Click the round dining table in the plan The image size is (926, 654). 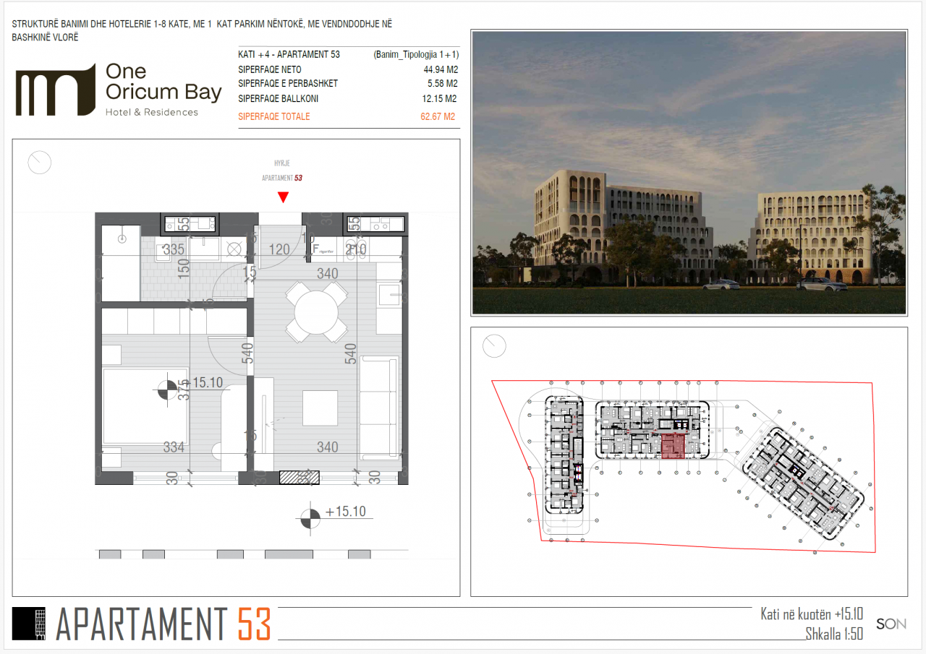pos(316,313)
